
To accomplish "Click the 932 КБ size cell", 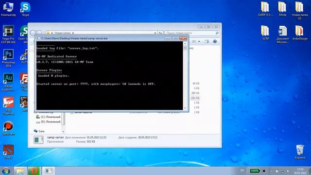I will pyautogui.click(x=195, y=98).
